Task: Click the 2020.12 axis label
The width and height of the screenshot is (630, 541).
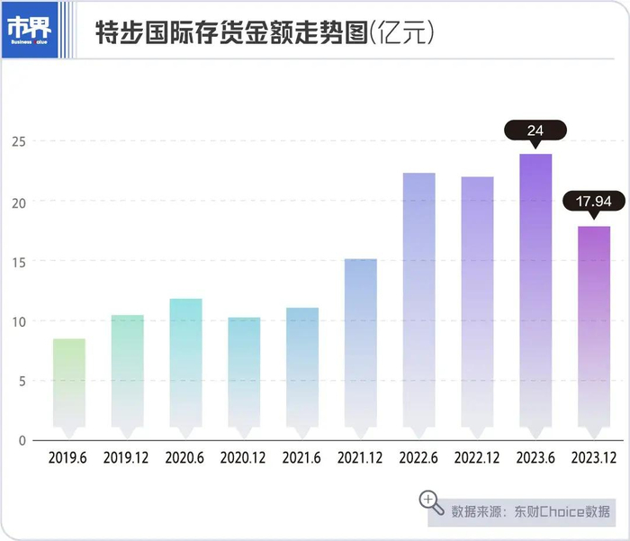Action: [x=243, y=458]
